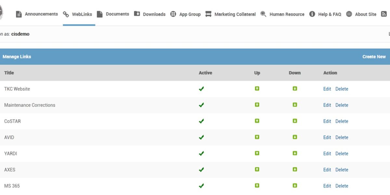Click the About Site globe icon

(x=349, y=14)
